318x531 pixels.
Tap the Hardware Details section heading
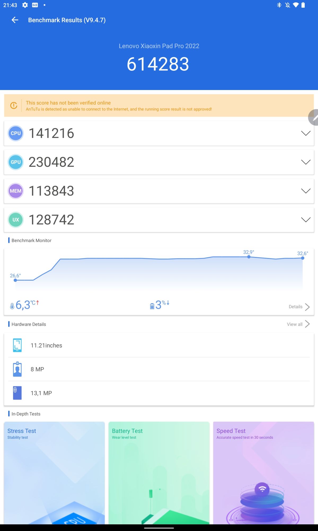tap(29, 324)
